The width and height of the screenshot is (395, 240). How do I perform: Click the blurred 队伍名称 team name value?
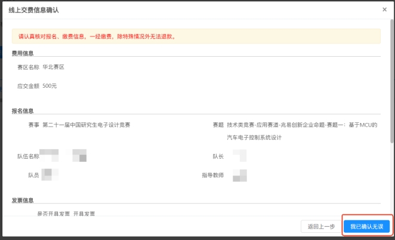[x=64, y=156]
